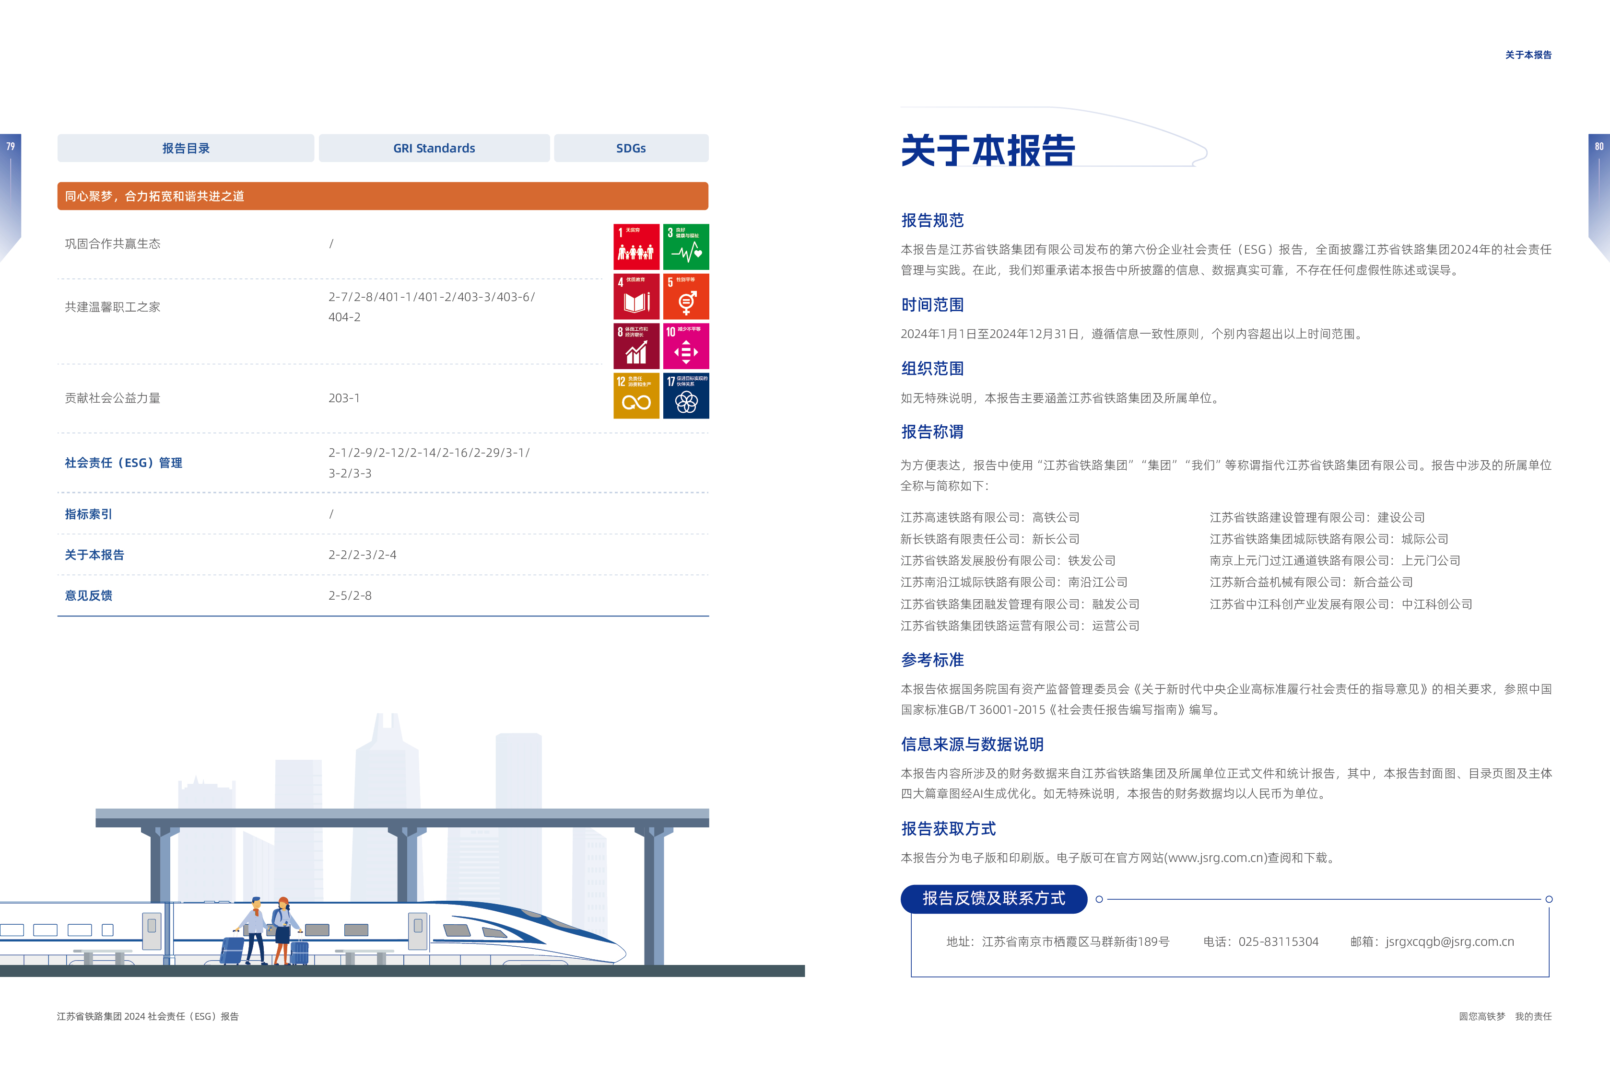Click the SDG 5 Gender Equality icon

click(x=685, y=296)
